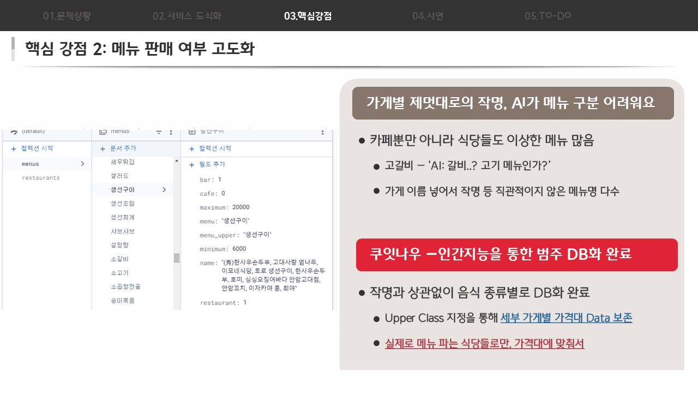This screenshot has height=393, width=698.
Task: Click the maximum: 20000 field
Action: tap(225, 207)
